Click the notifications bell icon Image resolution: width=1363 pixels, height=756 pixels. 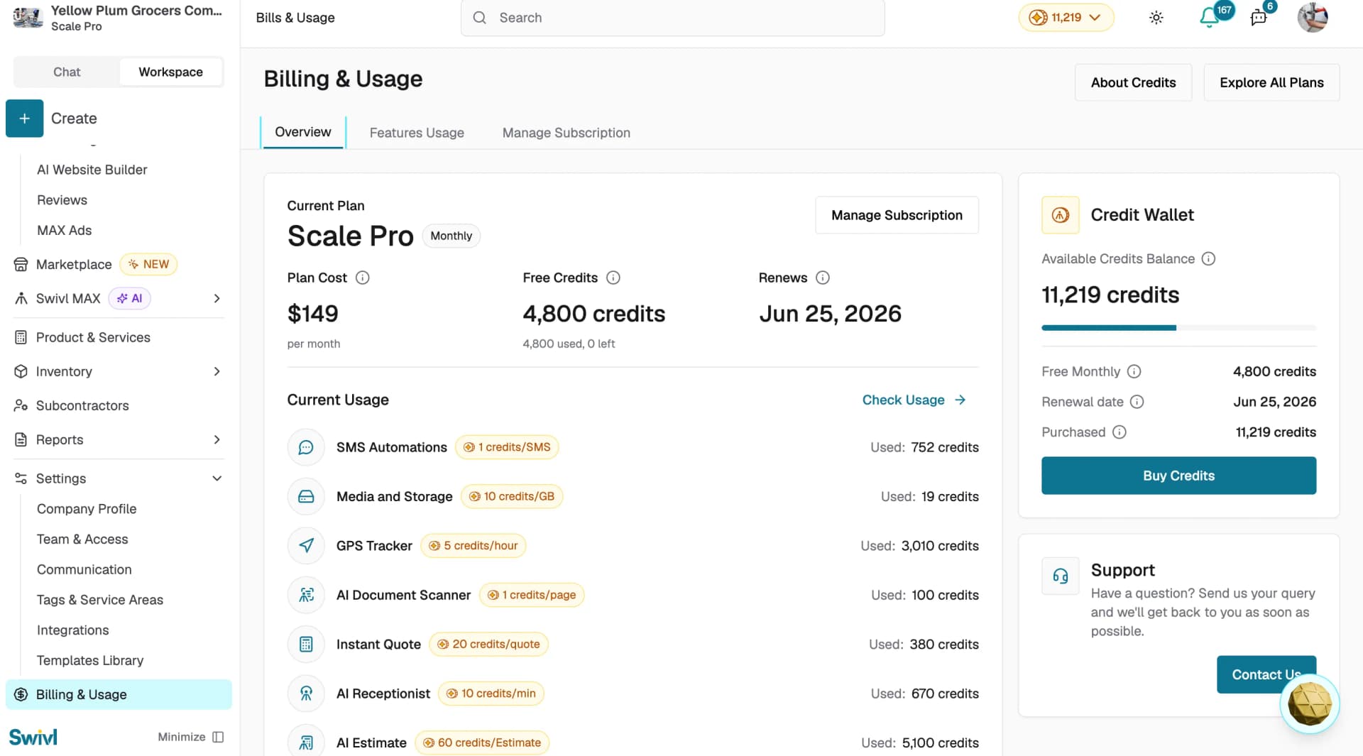pyautogui.click(x=1209, y=18)
